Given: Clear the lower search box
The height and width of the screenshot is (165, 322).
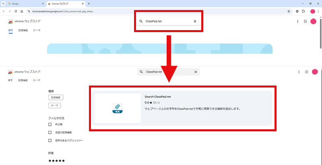Looking at the screenshot, I should pos(196,72).
